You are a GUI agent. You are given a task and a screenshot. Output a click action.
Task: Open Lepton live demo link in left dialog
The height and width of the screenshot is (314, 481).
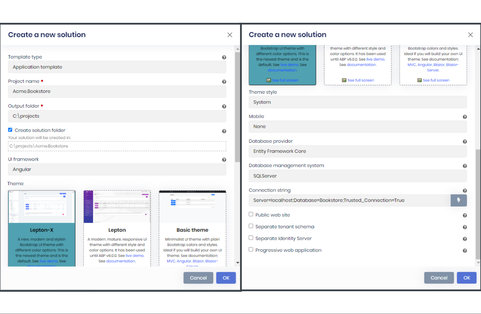135,256
